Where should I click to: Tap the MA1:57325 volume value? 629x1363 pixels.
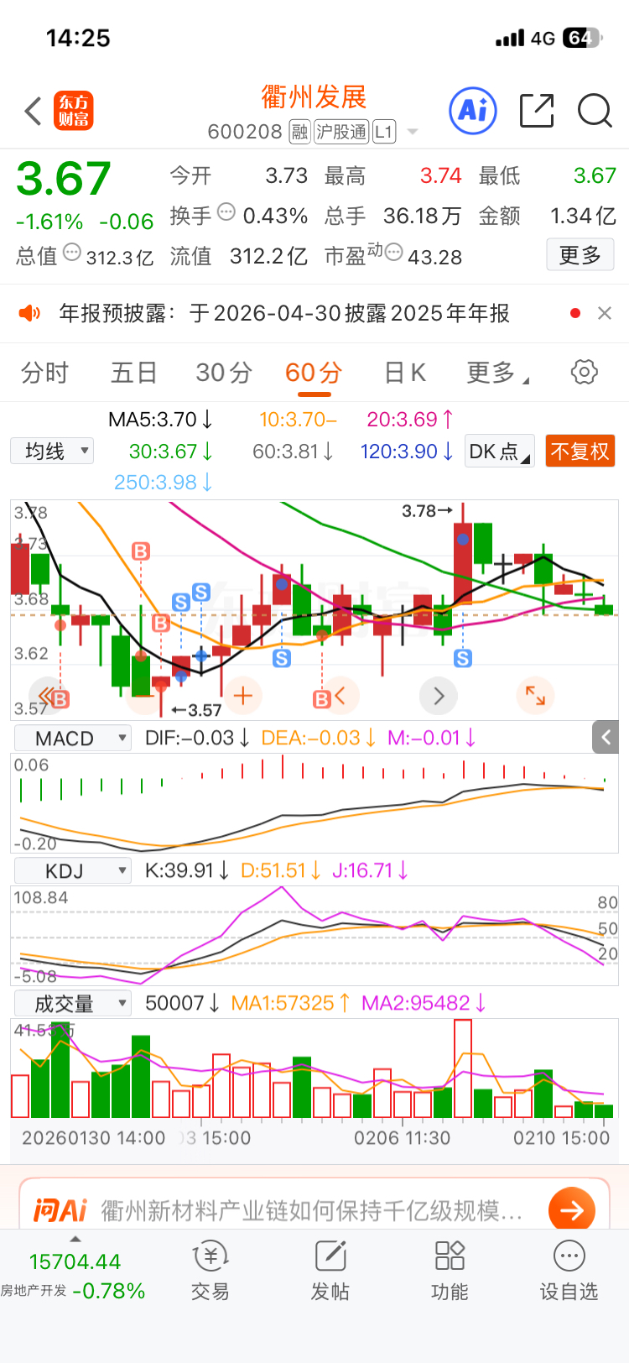pyautogui.click(x=290, y=1003)
